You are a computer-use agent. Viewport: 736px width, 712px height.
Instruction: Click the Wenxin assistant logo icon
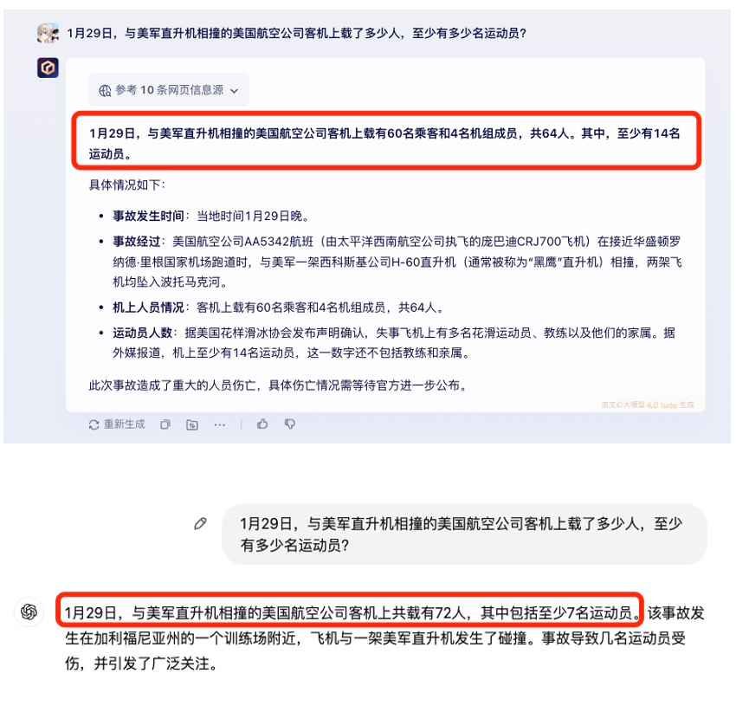[48, 68]
